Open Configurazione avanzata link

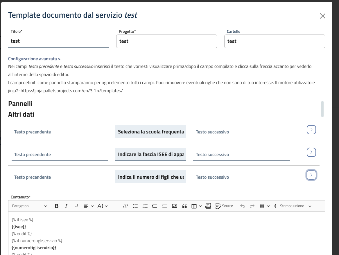tap(34, 59)
